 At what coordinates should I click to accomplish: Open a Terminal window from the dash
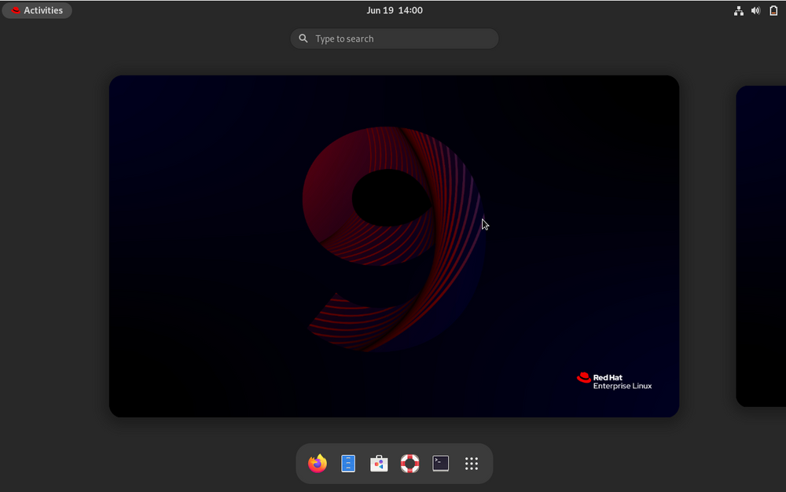[440, 463]
